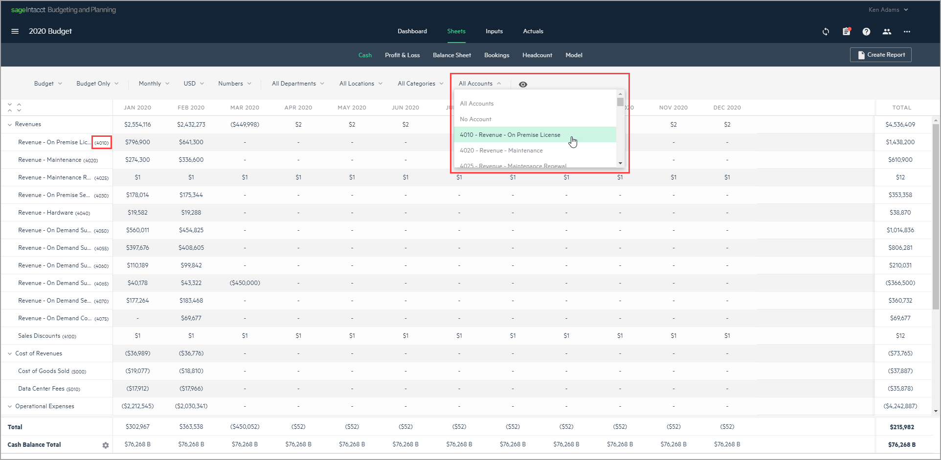Viewport: 941px width, 460px height.
Task: Collapse the Revenues group
Action: tap(10, 125)
